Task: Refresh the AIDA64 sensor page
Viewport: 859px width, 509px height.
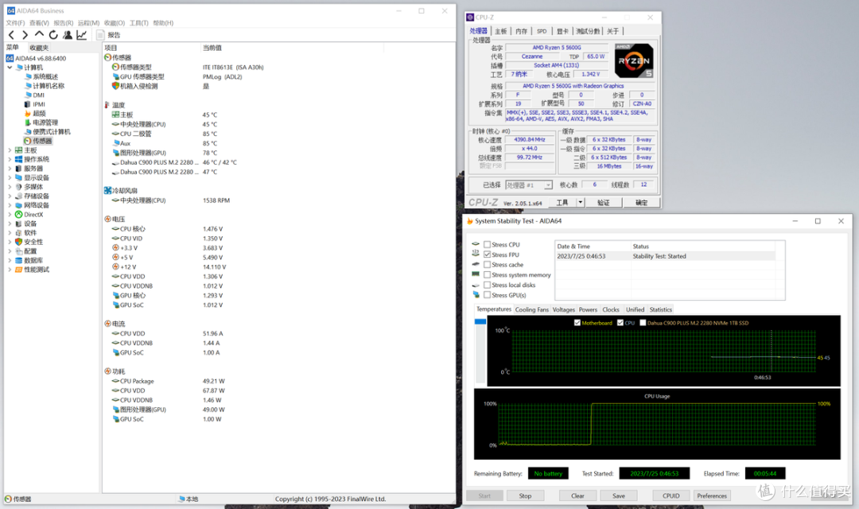Action: click(53, 35)
